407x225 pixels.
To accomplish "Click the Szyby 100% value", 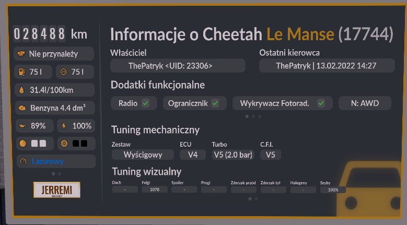I will [333, 190].
